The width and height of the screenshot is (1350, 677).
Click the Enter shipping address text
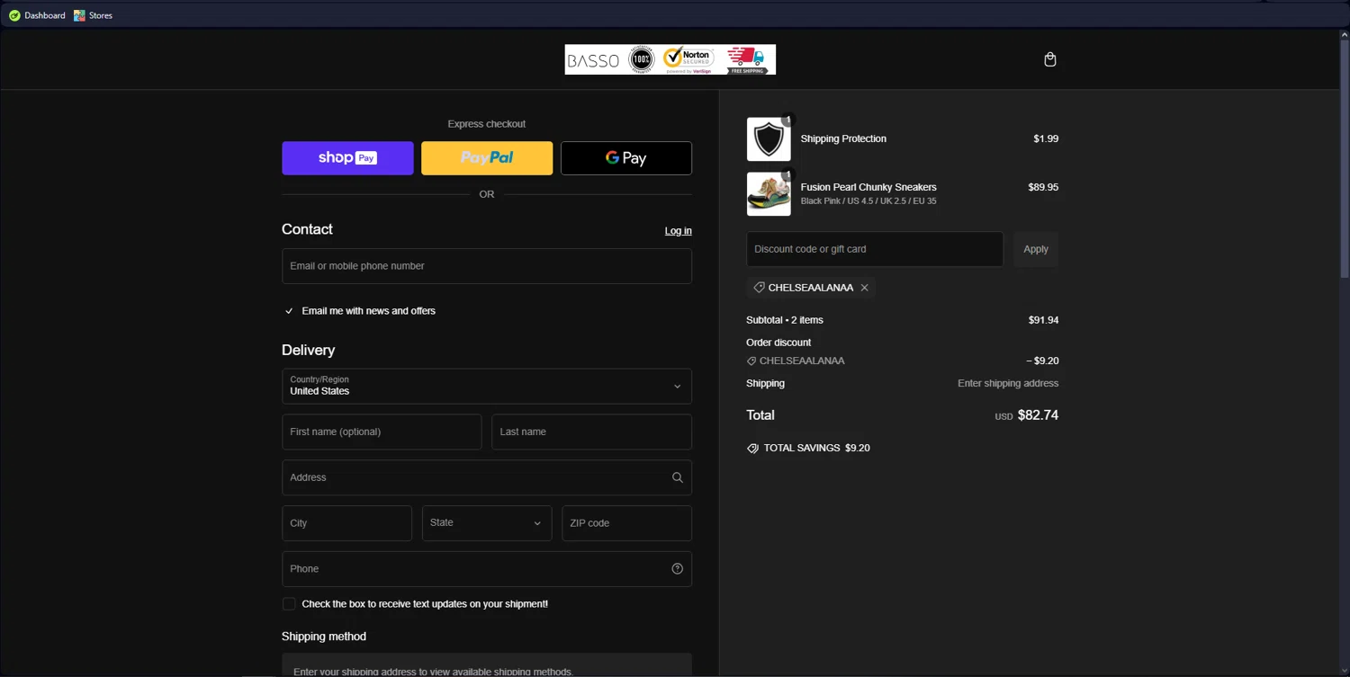coord(1008,383)
